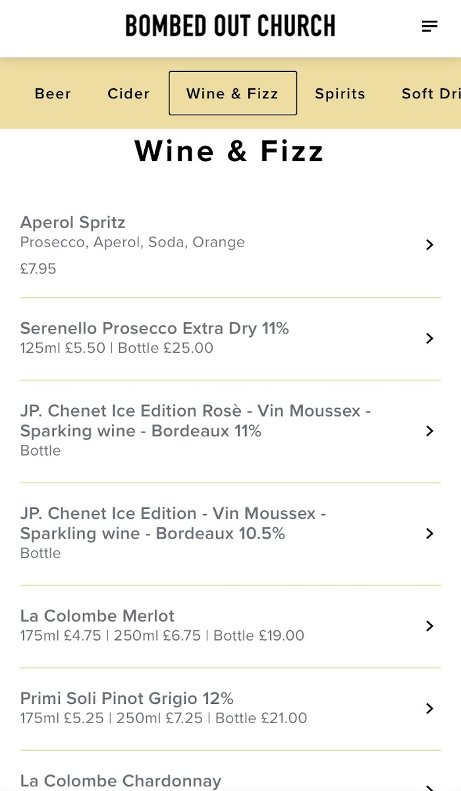Open the Wine & Fizz tab

point(232,94)
